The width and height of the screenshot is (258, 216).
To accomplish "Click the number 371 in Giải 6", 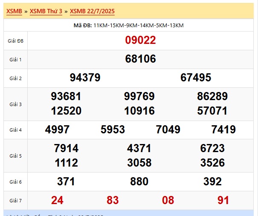I will coord(66,181).
